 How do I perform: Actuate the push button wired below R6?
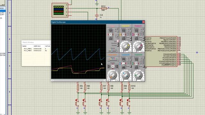84,103
